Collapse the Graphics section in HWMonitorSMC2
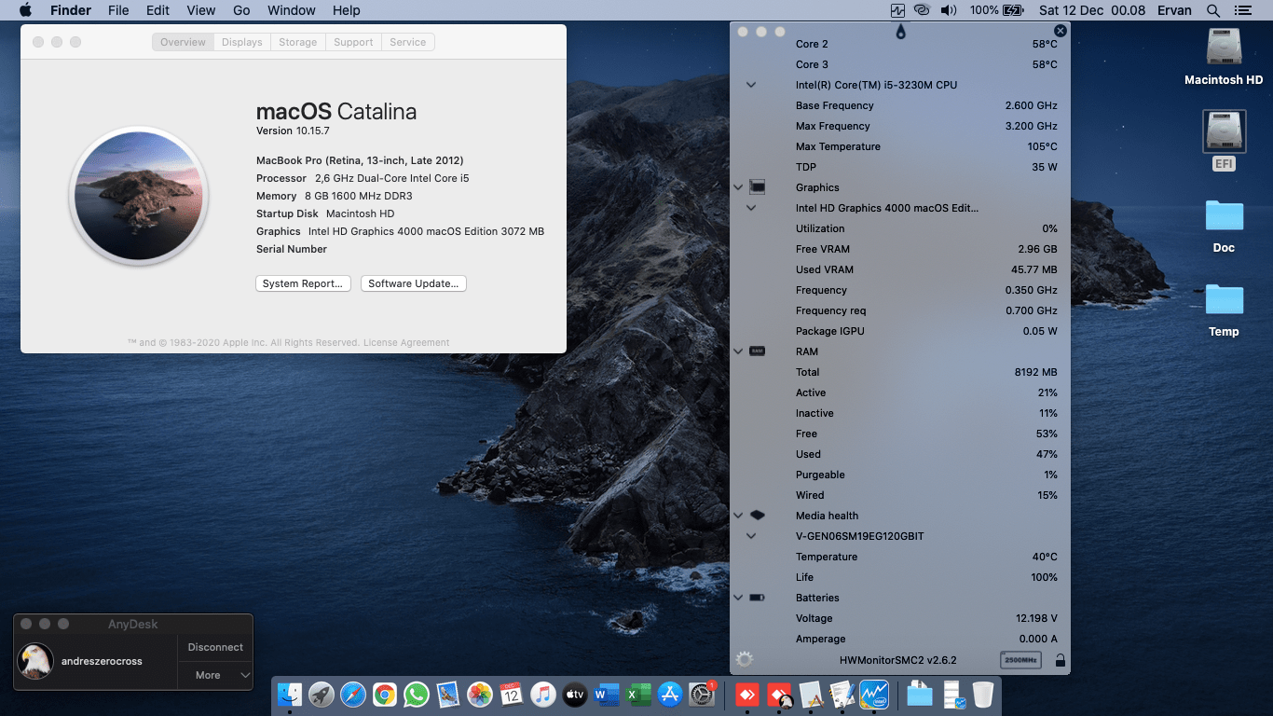This screenshot has width=1273, height=716. (738, 186)
